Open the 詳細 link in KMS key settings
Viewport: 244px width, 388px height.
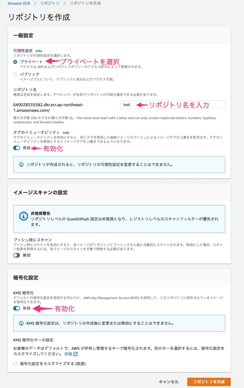coord(68,354)
